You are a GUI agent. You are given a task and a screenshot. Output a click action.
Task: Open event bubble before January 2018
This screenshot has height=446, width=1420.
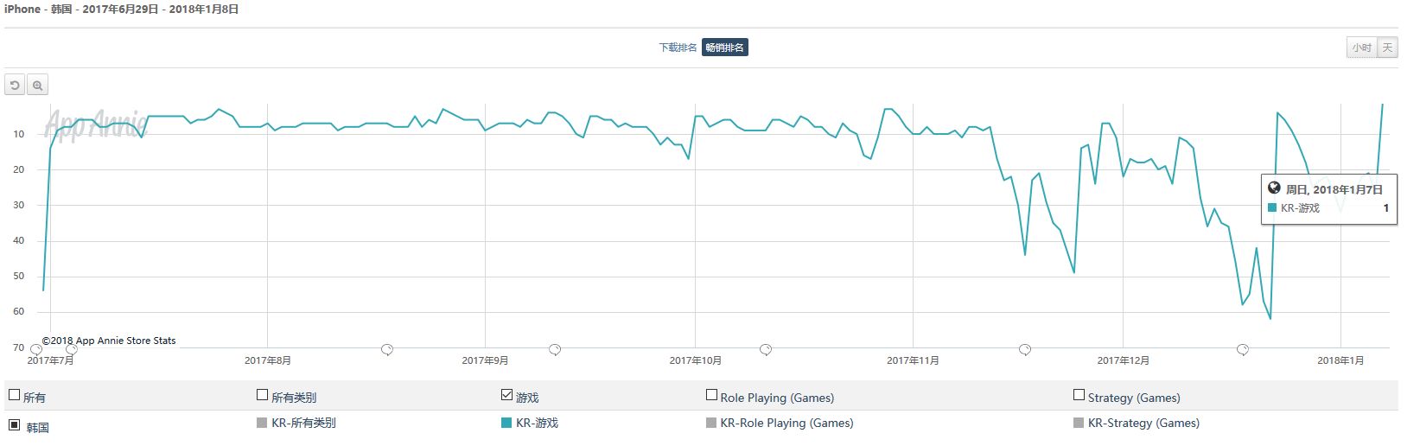[1243, 350]
